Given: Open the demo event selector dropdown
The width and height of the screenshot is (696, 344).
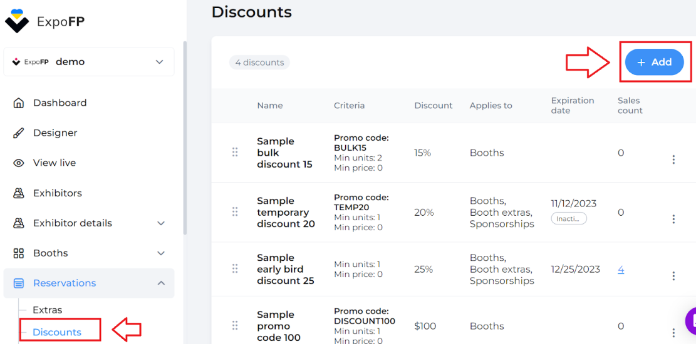Looking at the screenshot, I should [x=89, y=62].
